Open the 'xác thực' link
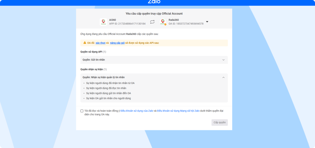 100,43
